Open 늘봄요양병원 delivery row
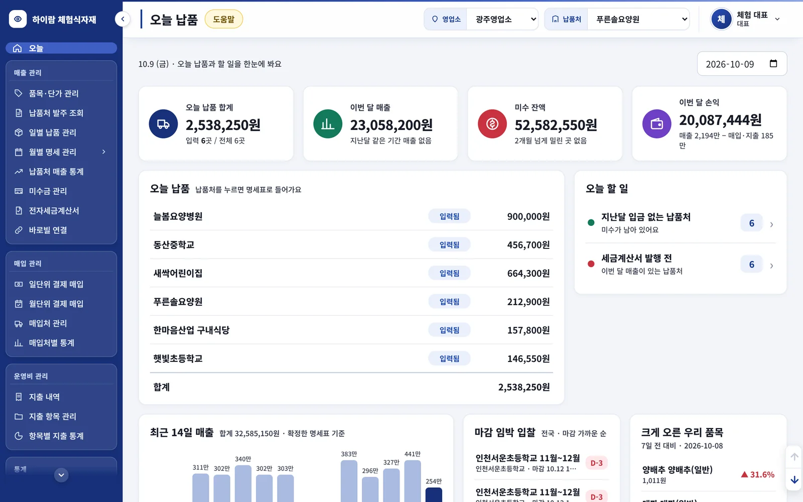Viewport: 803px width, 502px height. (351, 216)
